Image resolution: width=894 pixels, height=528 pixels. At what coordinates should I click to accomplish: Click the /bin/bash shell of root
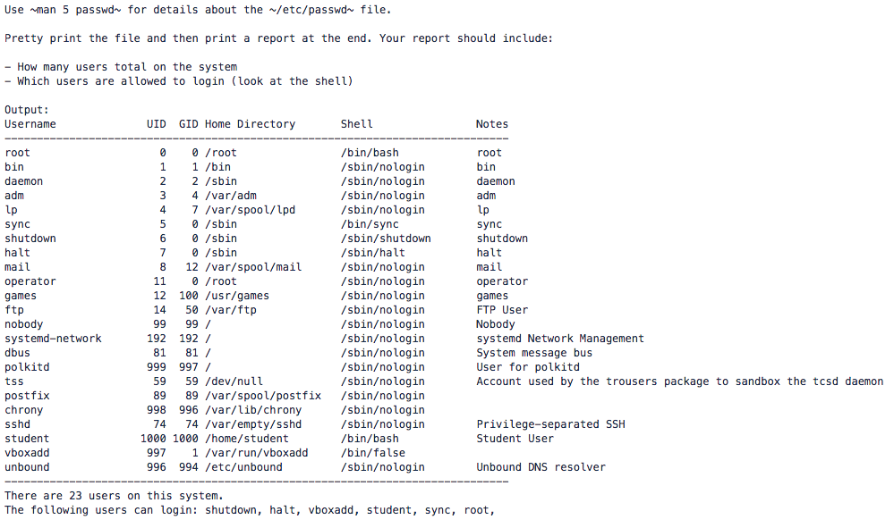pyautogui.click(x=370, y=153)
